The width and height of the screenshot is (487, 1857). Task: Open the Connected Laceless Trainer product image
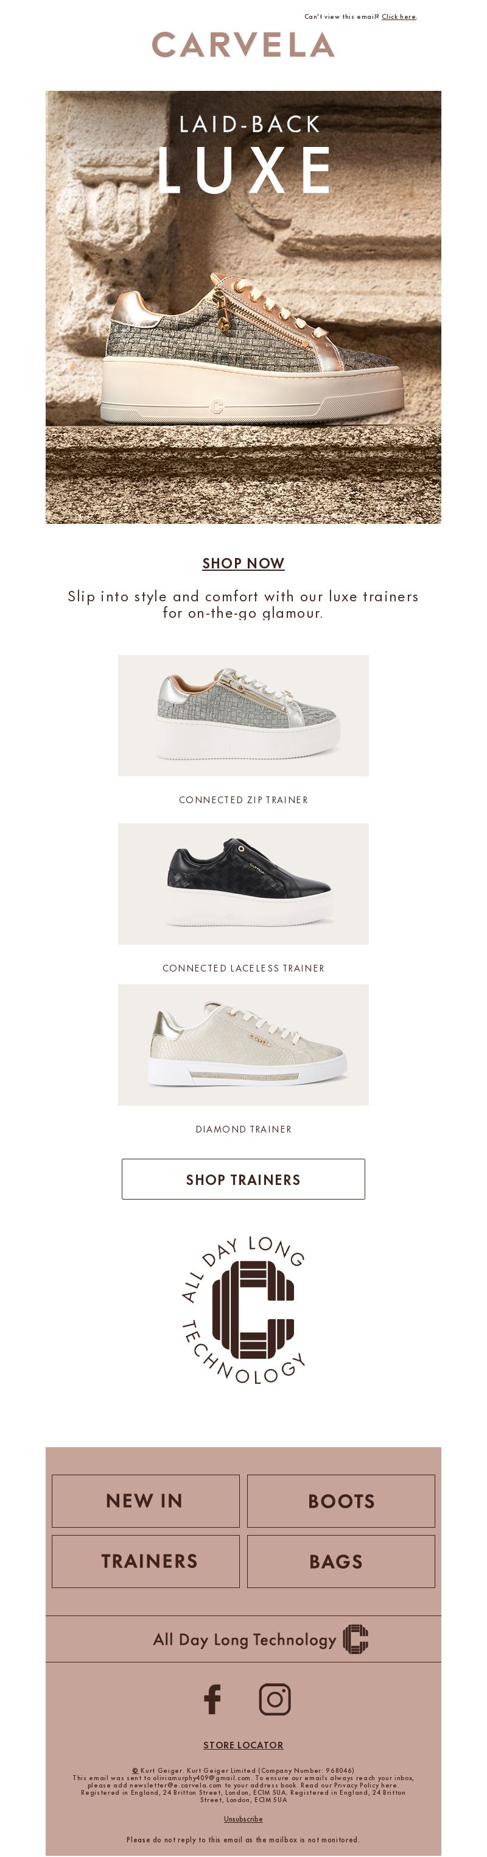coord(243,884)
